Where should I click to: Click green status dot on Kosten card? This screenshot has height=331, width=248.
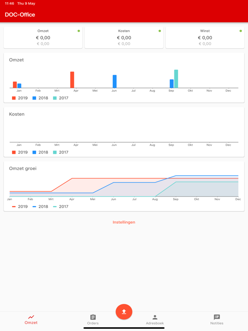(160, 31)
